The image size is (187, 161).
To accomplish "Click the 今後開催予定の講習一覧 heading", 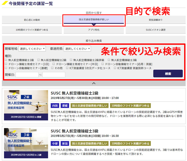I will pos(31,3).
